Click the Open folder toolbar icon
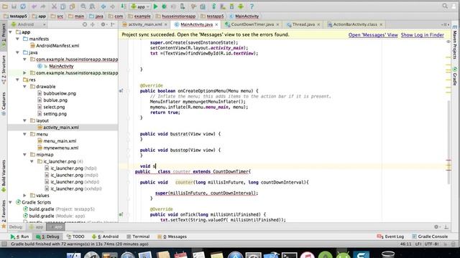The image size is (460, 258). pyautogui.click(x=5, y=6)
